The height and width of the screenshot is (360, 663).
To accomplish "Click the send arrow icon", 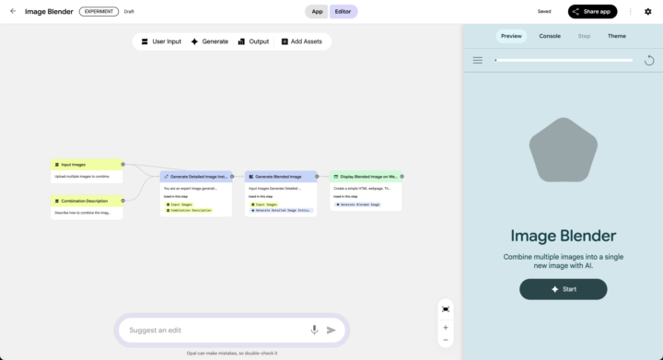I will (331, 331).
